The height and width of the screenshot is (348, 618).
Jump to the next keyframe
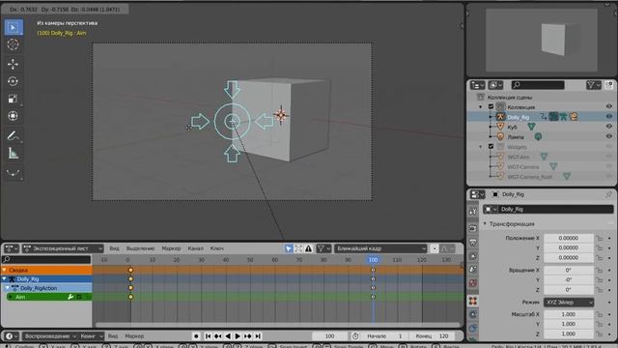point(247,336)
